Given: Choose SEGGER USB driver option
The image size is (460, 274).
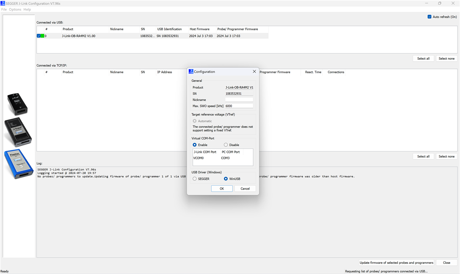Looking at the screenshot, I should click(195, 179).
